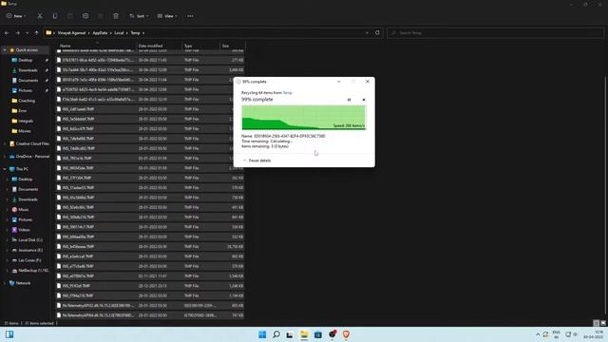Collapse the This PC tree node
Viewport: 608px width, 342px height.
[5, 169]
